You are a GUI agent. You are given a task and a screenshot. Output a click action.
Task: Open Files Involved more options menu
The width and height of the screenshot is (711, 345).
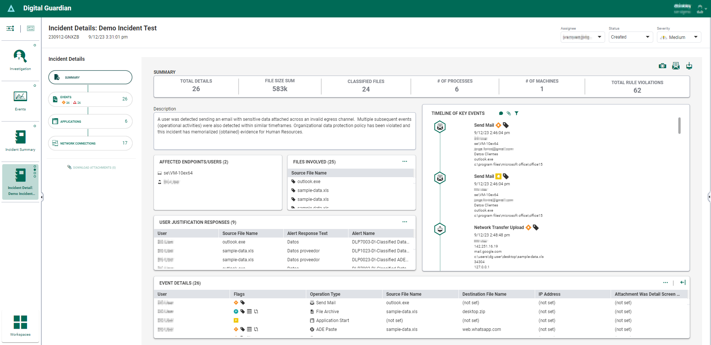[404, 162]
